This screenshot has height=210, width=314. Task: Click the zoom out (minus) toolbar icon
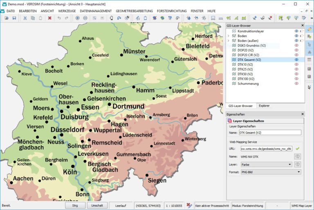click(85, 18)
